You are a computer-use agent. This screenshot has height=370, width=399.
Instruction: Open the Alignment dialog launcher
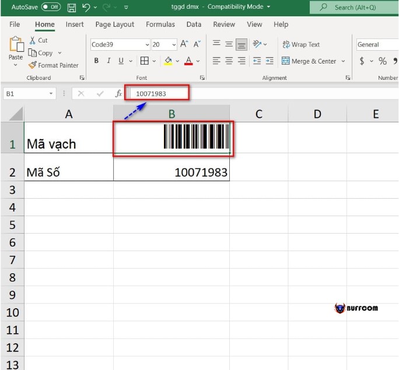pyautogui.click(x=348, y=77)
